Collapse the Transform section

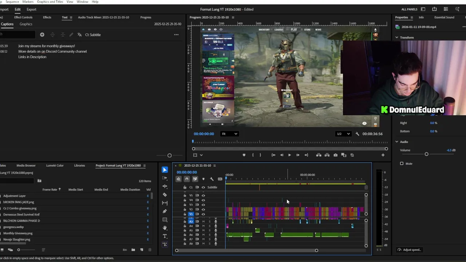click(397, 37)
